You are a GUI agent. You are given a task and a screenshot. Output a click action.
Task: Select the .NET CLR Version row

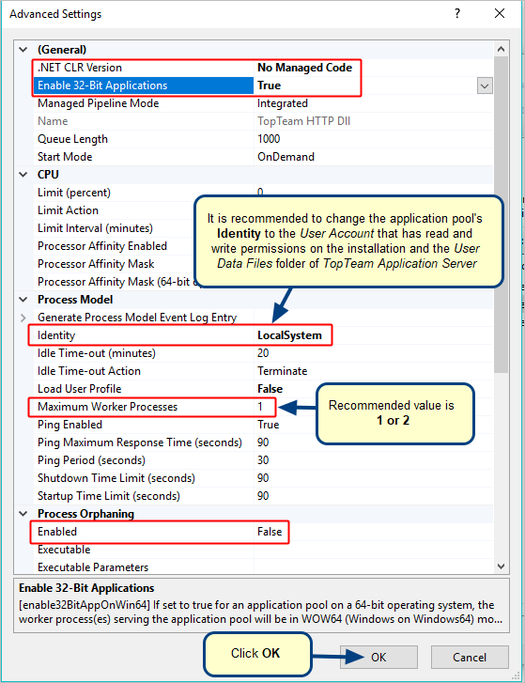[263, 68]
